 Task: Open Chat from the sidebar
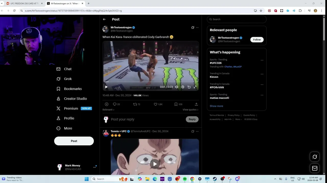(64, 69)
